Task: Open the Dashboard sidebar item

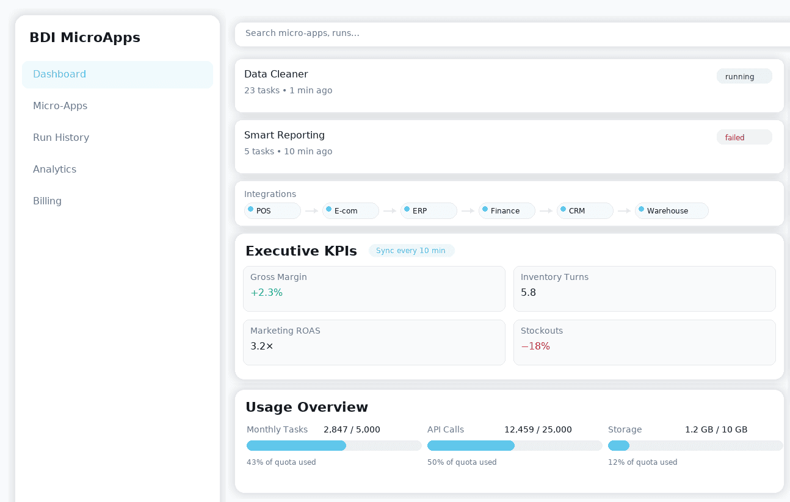Action: 117,74
